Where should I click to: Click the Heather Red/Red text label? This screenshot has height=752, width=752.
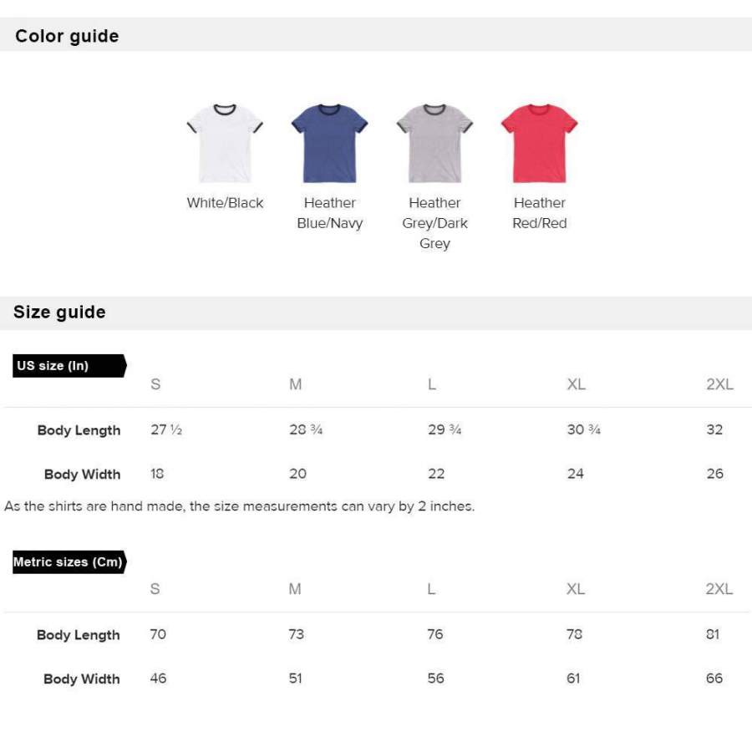pyautogui.click(x=539, y=213)
